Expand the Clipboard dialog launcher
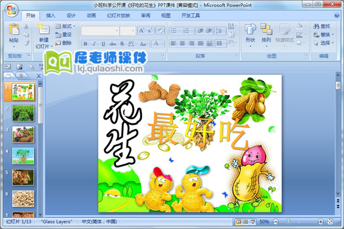The image size is (344, 229). [29, 55]
